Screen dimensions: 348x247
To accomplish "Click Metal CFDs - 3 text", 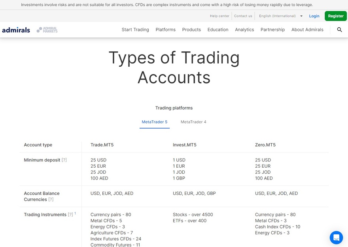I will (271, 221).
